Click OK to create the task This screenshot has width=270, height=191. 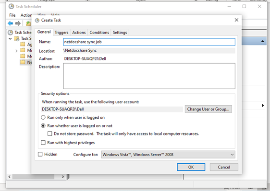[191, 167]
